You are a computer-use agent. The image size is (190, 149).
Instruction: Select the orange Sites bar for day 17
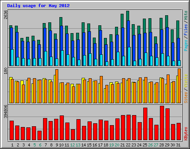pyautogui.click(x=101, y=89)
